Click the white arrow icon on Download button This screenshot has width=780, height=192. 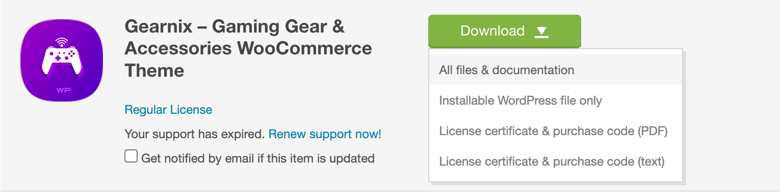541,32
